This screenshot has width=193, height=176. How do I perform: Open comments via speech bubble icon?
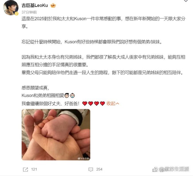click(x=91, y=170)
